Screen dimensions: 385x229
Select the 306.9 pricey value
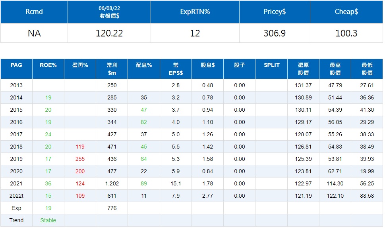click(x=275, y=33)
